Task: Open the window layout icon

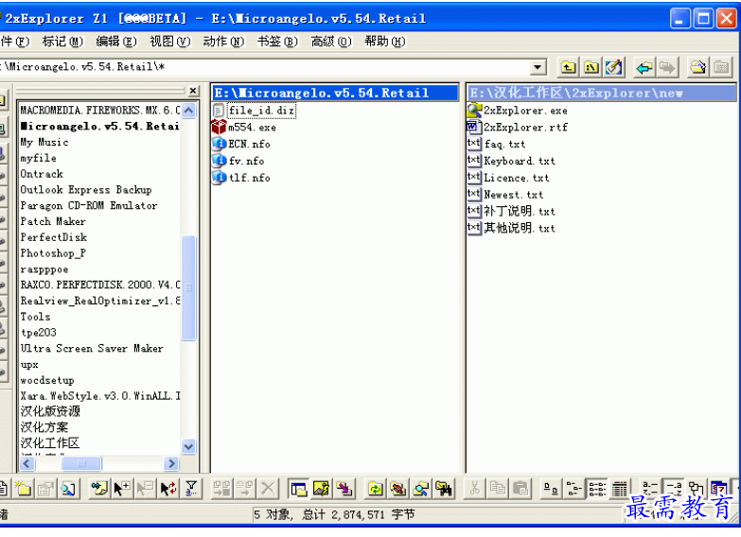Action: point(299,489)
